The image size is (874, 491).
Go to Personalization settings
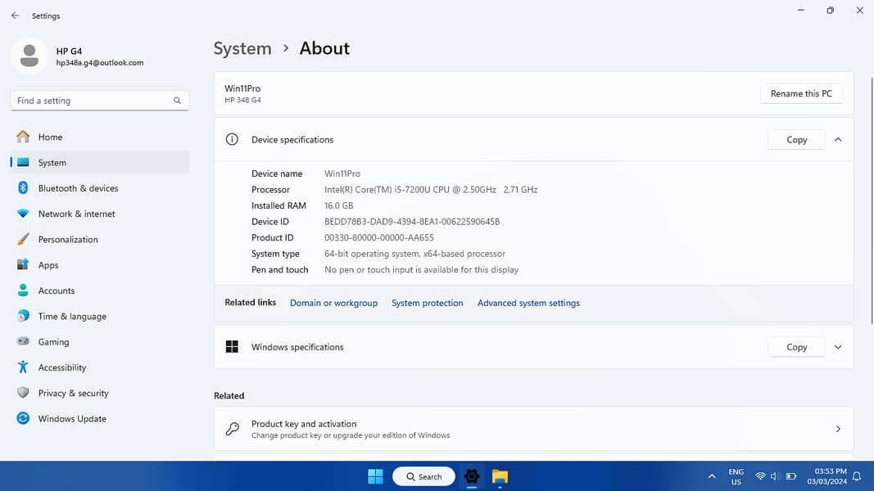coord(68,240)
